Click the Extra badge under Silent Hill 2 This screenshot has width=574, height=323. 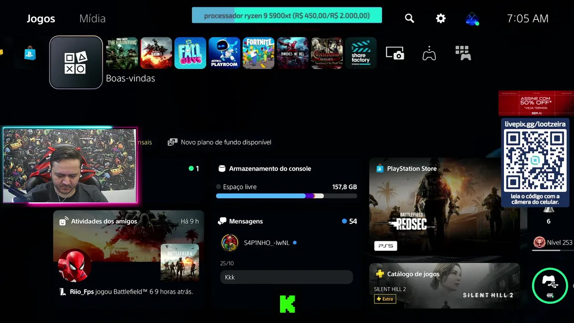click(x=385, y=299)
